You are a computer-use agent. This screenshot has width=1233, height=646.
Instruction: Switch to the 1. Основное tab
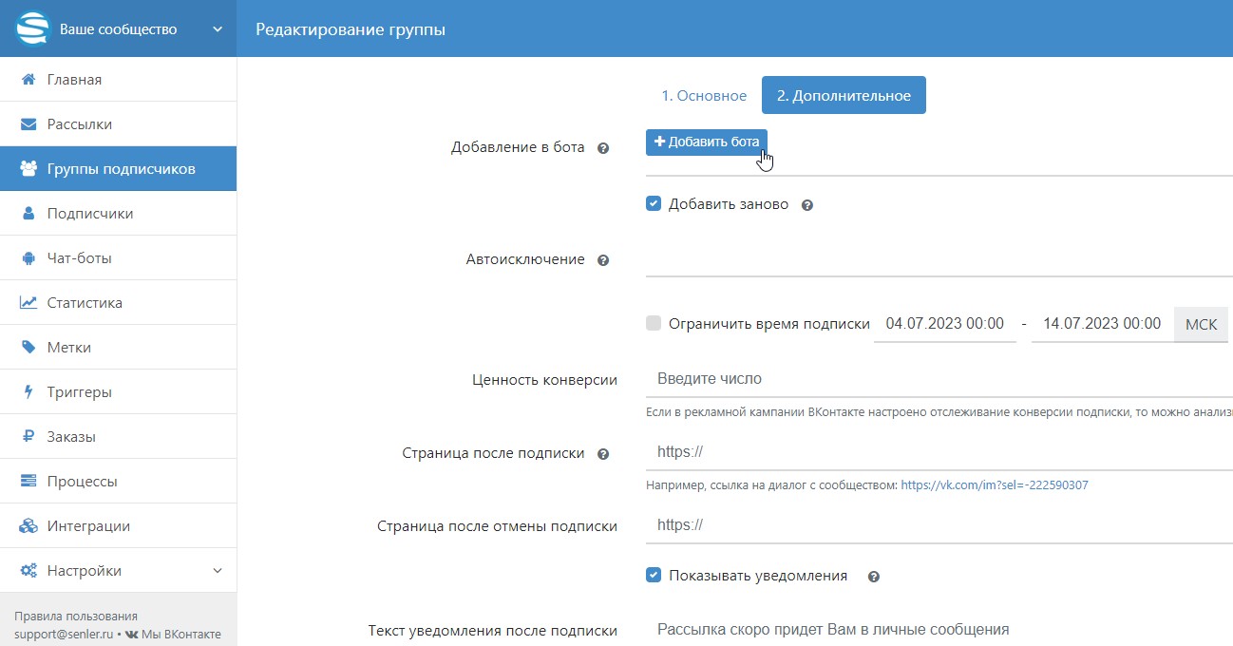pos(704,96)
